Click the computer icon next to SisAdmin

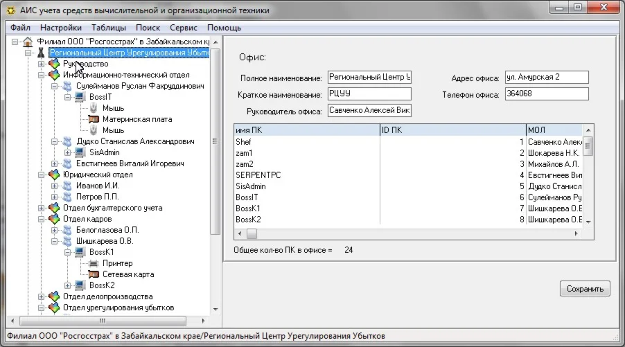click(80, 152)
